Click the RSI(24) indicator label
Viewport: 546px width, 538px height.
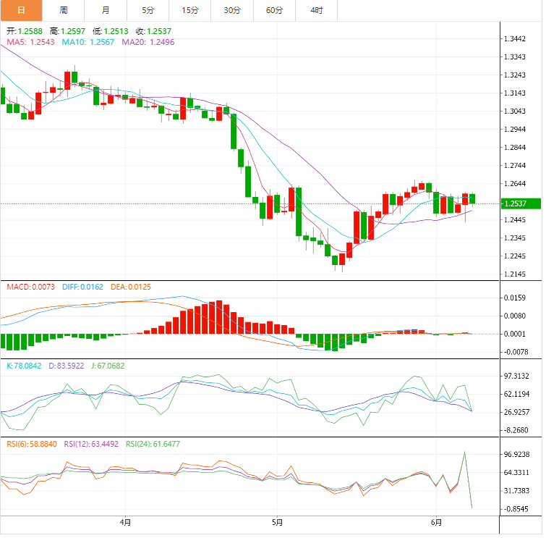[153, 444]
